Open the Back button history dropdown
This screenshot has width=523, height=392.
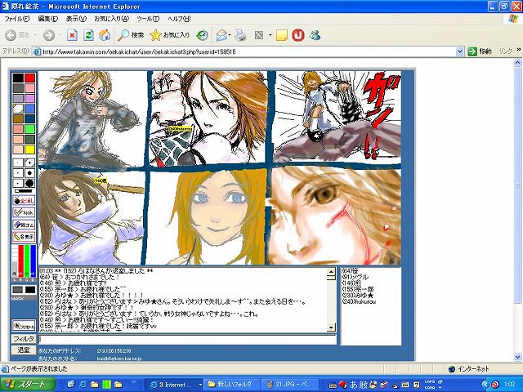36,35
